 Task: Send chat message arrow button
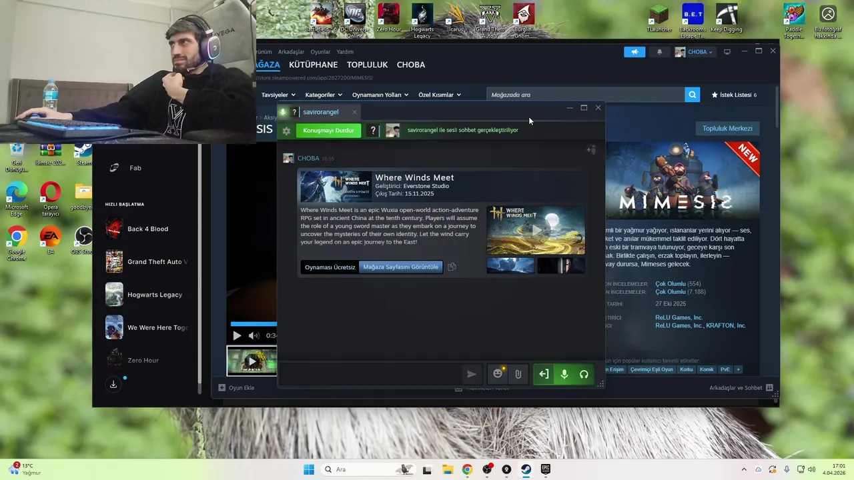click(471, 375)
